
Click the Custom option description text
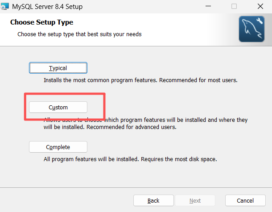[145, 124]
